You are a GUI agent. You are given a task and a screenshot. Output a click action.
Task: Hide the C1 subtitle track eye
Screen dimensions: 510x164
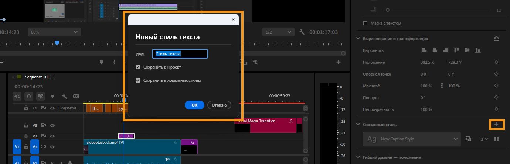[x=52, y=108]
